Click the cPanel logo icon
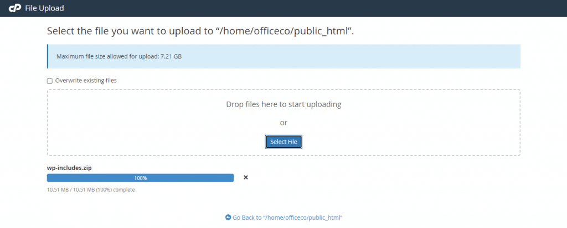 (15, 8)
